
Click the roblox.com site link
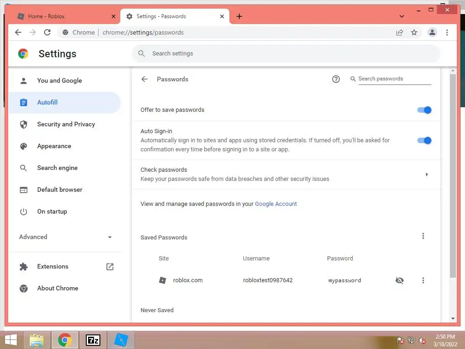188,280
